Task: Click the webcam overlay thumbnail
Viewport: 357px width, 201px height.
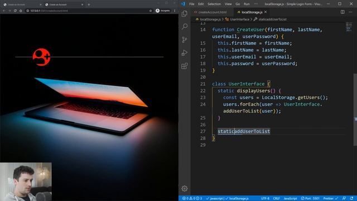Action: point(26,181)
